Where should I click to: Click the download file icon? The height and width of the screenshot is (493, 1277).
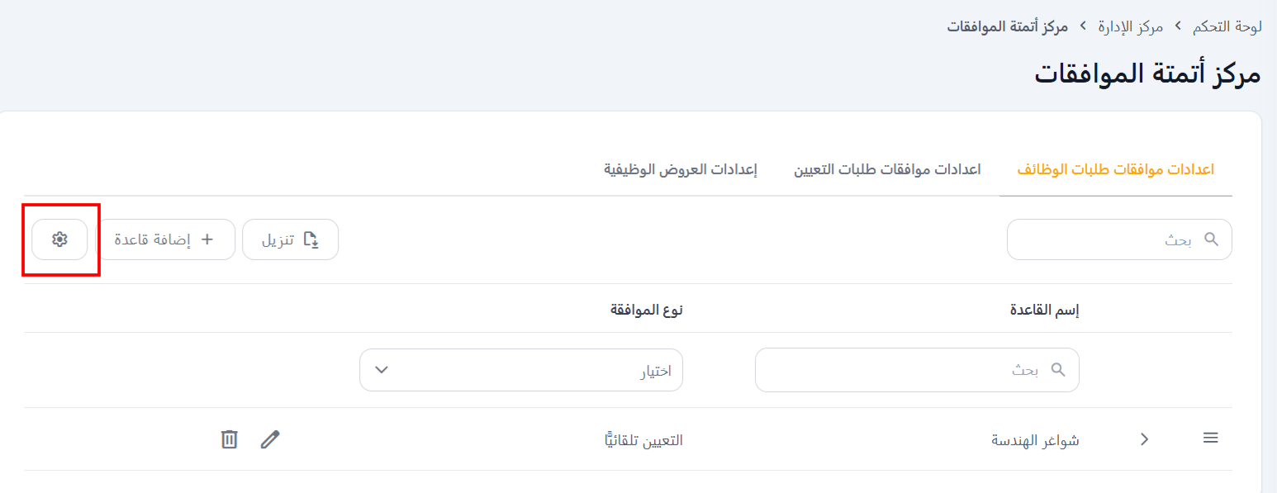coord(311,239)
